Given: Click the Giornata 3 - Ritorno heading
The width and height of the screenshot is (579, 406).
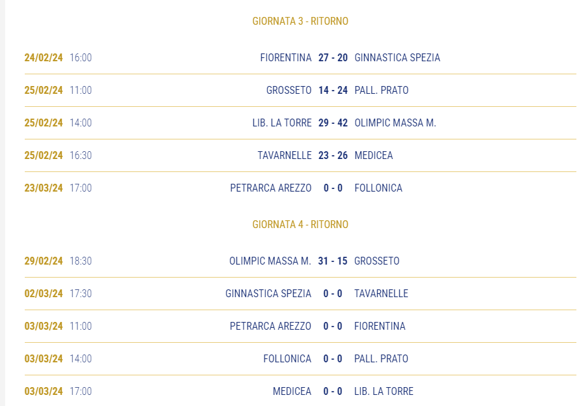Looking at the screenshot, I should tap(300, 21).
